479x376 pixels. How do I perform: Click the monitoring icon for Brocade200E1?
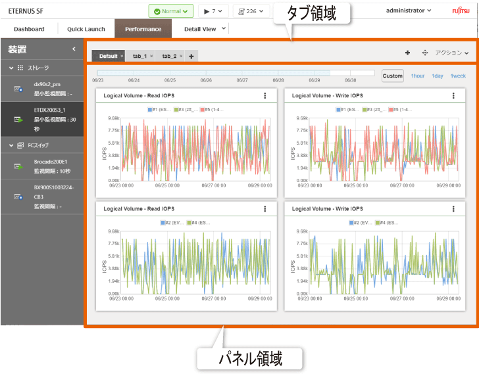18,166
